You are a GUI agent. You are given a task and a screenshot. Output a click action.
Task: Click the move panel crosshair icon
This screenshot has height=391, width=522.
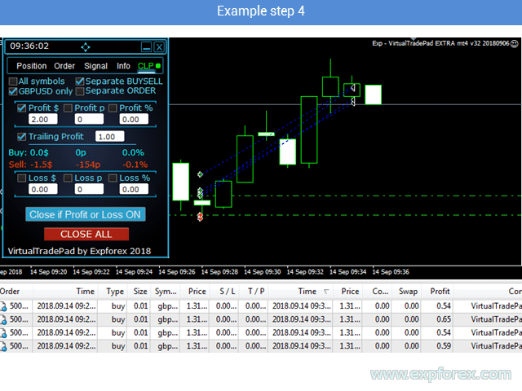point(86,47)
